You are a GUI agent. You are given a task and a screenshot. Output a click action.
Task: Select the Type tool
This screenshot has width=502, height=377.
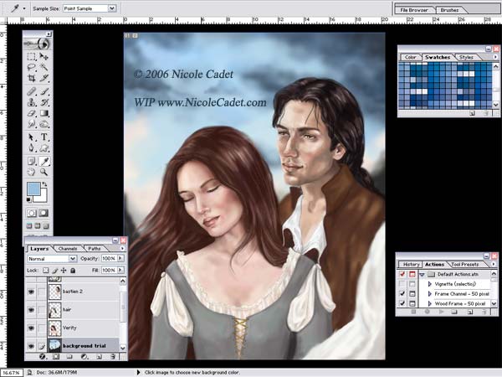[x=44, y=137]
